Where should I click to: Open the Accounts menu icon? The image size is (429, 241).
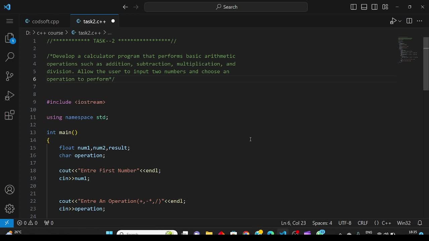(x=10, y=190)
